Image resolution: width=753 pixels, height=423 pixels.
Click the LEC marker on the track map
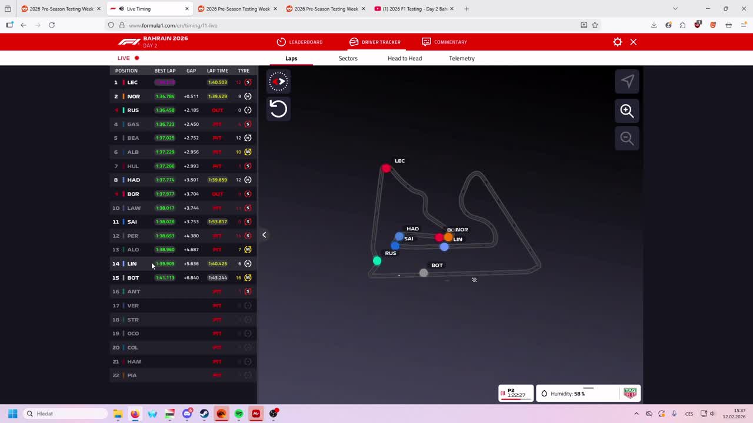tap(386, 169)
